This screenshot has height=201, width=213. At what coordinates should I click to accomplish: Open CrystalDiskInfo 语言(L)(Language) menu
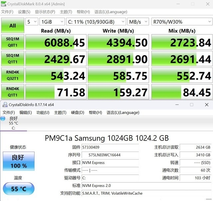[123, 113]
